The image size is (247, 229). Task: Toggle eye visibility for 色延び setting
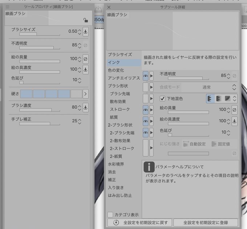(x=146, y=132)
